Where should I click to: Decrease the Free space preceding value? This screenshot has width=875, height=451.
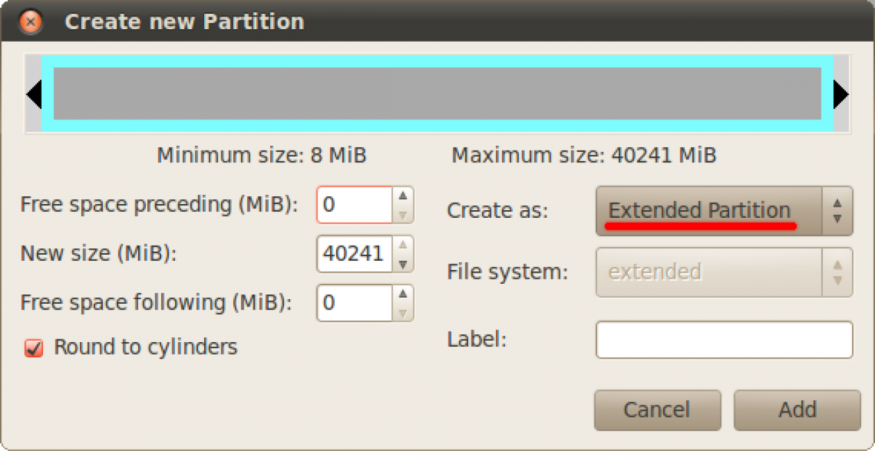pyautogui.click(x=403, y=214)
